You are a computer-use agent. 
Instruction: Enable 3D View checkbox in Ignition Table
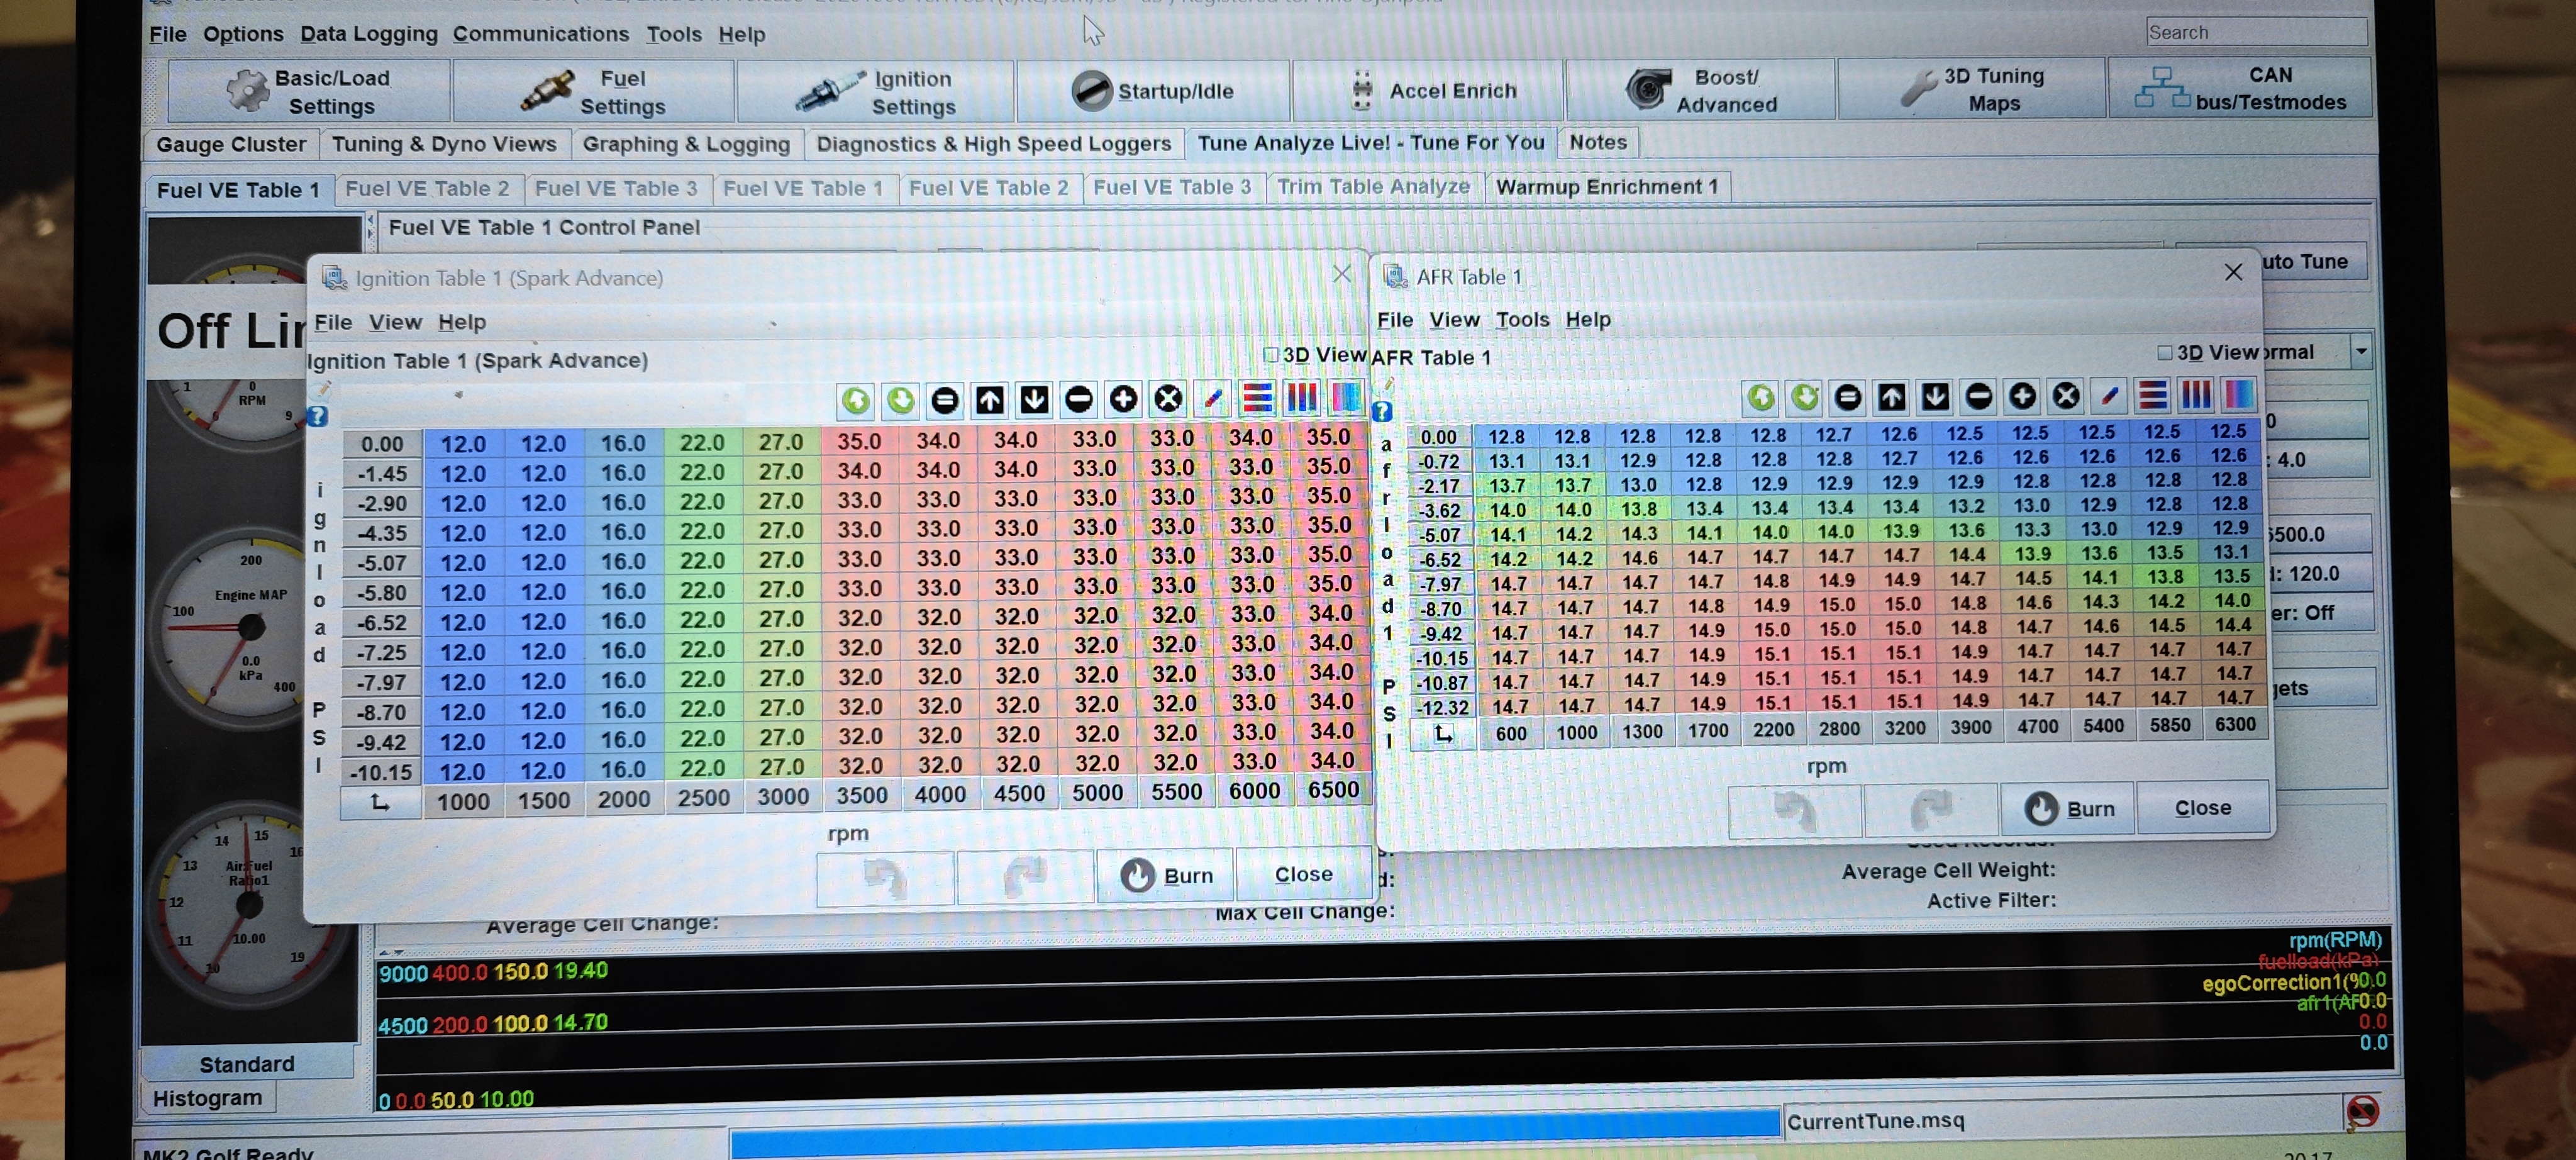pos(1271,355)
